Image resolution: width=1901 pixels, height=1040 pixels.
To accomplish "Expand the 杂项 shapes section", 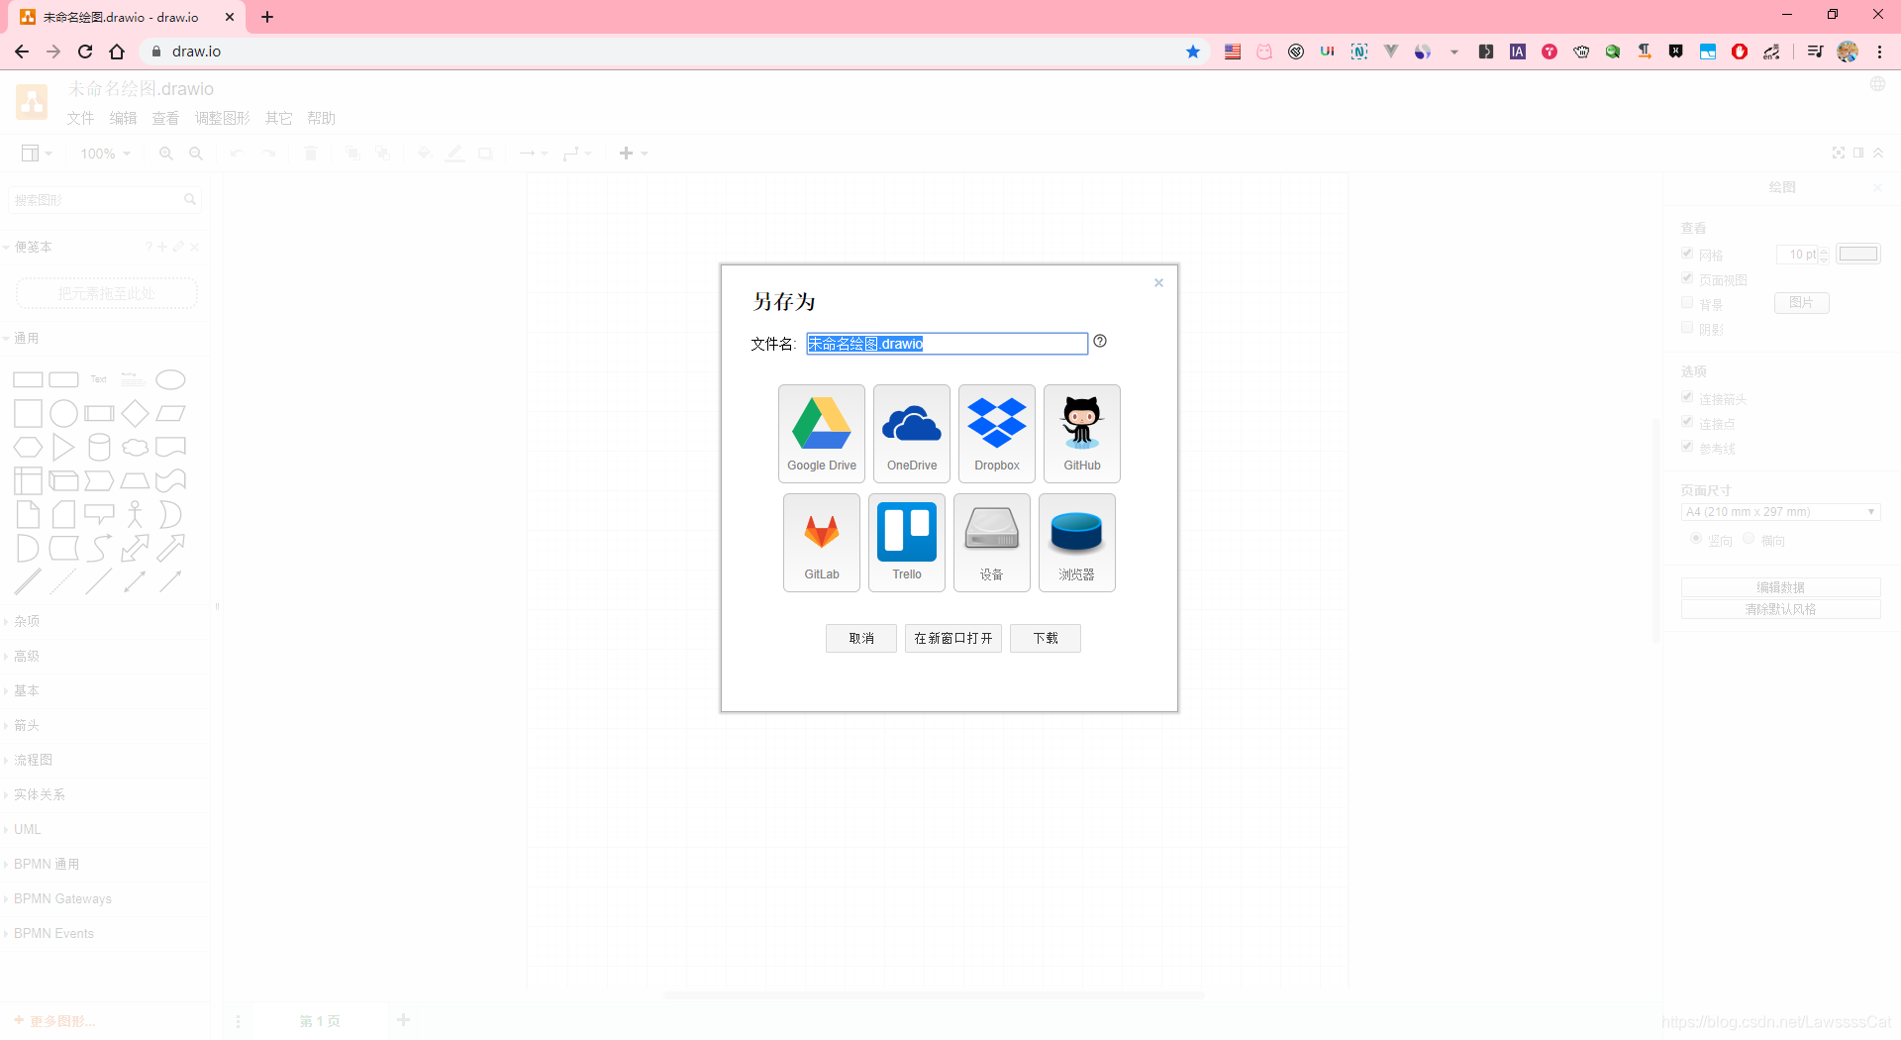I will click(27, 621).
